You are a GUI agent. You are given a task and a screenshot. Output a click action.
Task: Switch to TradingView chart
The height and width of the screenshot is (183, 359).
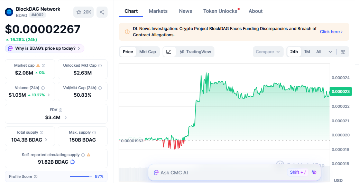click(195, 52)
